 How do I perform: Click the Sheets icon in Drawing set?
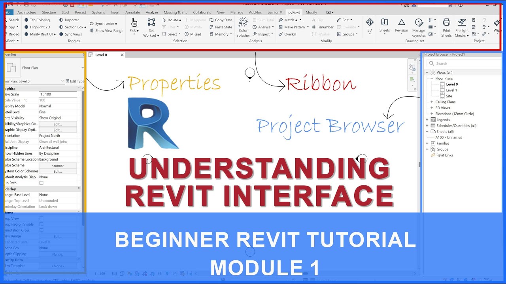(384, 22)
